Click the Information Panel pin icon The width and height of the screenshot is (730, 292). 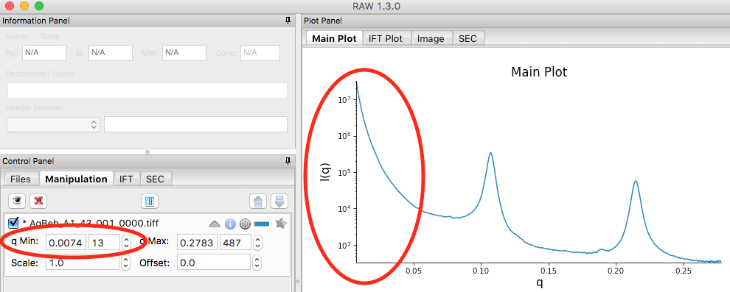click(x=288, y=21)
